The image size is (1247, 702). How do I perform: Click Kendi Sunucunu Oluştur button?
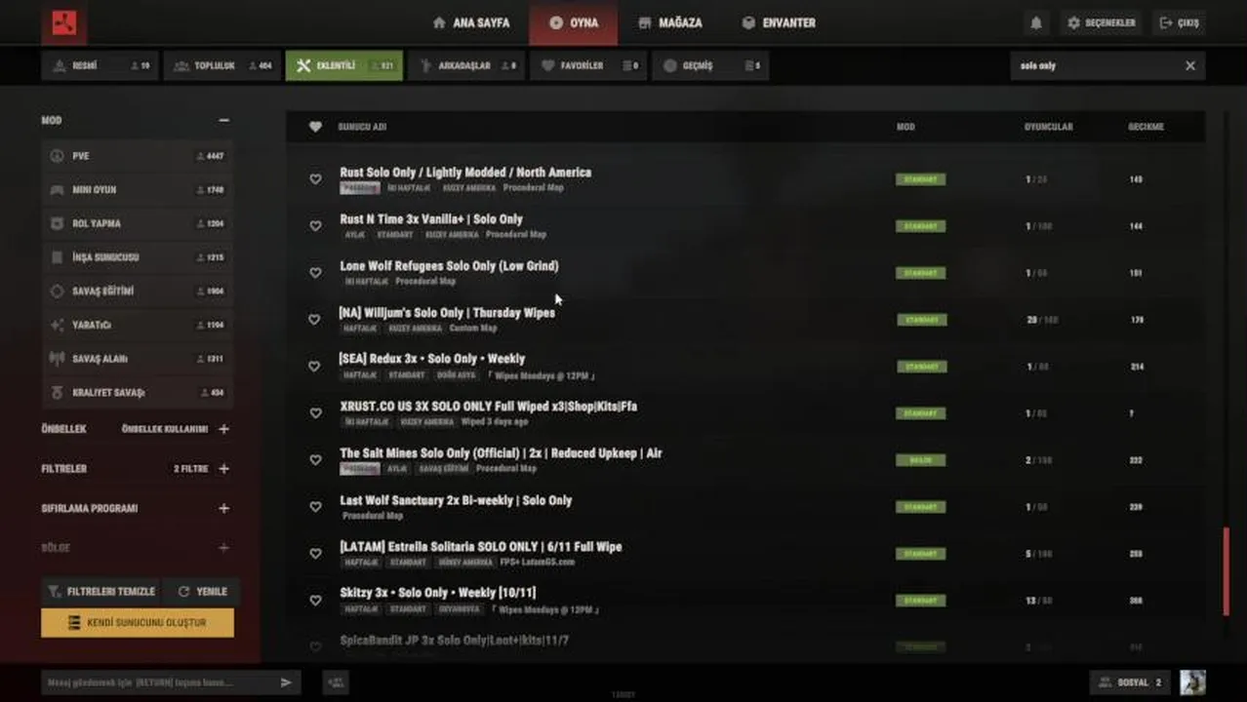pyautogui.click(x=138, y=622)
